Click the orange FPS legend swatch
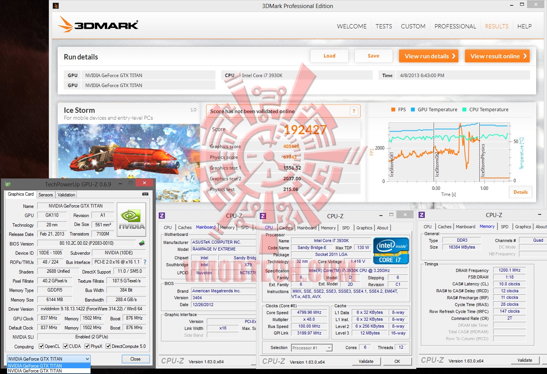 coord(393,110)
